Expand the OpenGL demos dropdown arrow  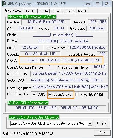[90, 124]
